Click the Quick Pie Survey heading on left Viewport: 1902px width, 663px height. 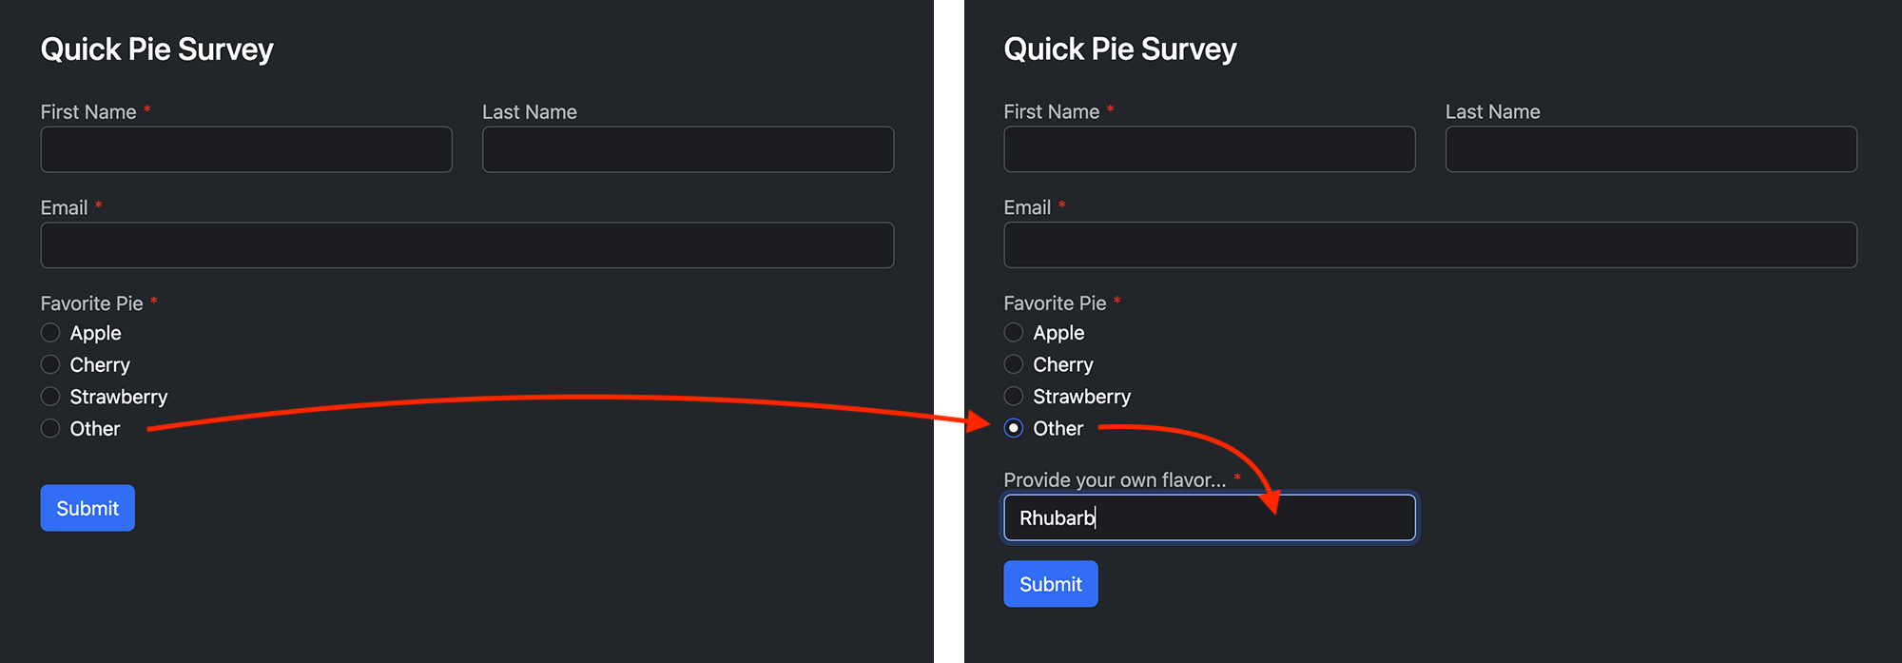point(156,49)
